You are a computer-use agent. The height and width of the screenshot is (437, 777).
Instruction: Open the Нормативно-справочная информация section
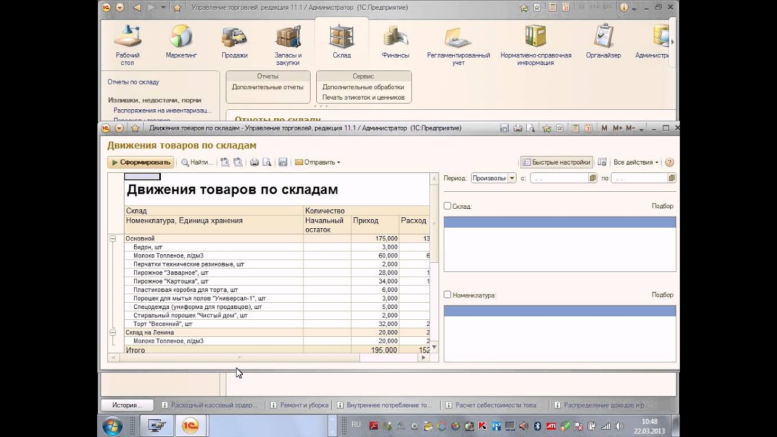point(536,46)
